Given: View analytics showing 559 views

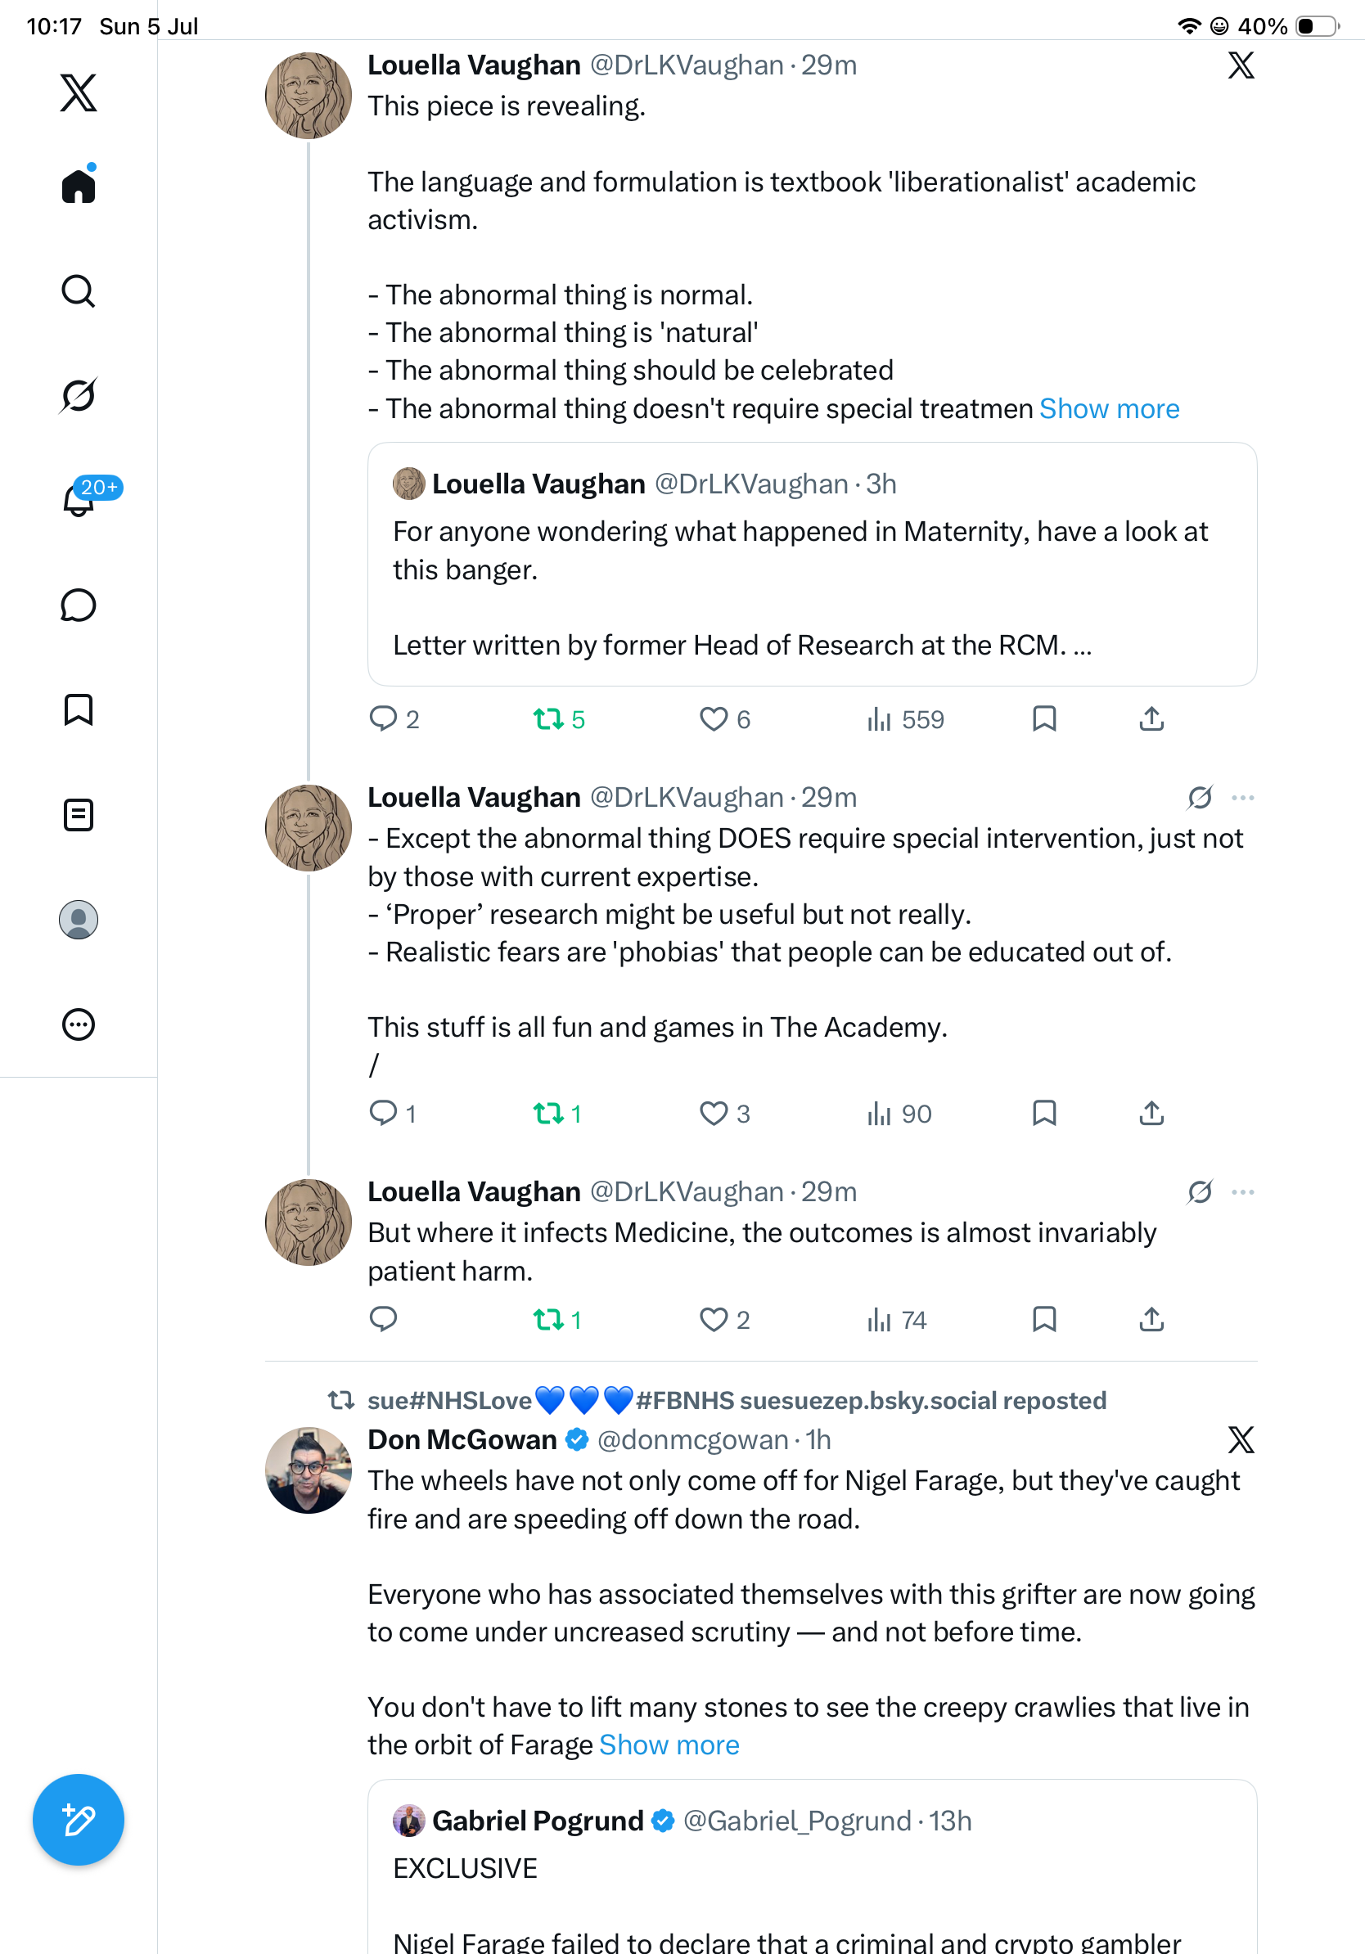Looking at the screenshot, I should (x=905, y=719).
